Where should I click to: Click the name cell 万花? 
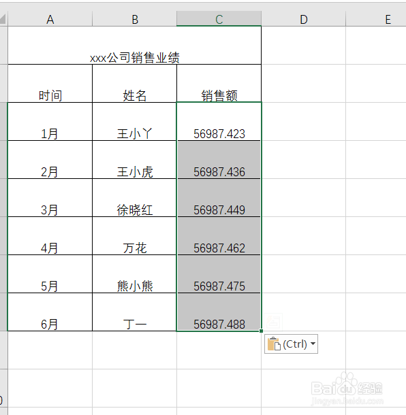pyautogui.click(x=134, y=236)
